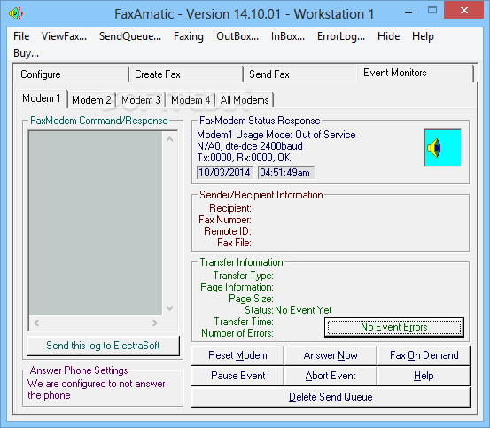Select the Event Monitors tab
Image resolution: width=490 pixels, height=428 pixels.
[416, 73]
